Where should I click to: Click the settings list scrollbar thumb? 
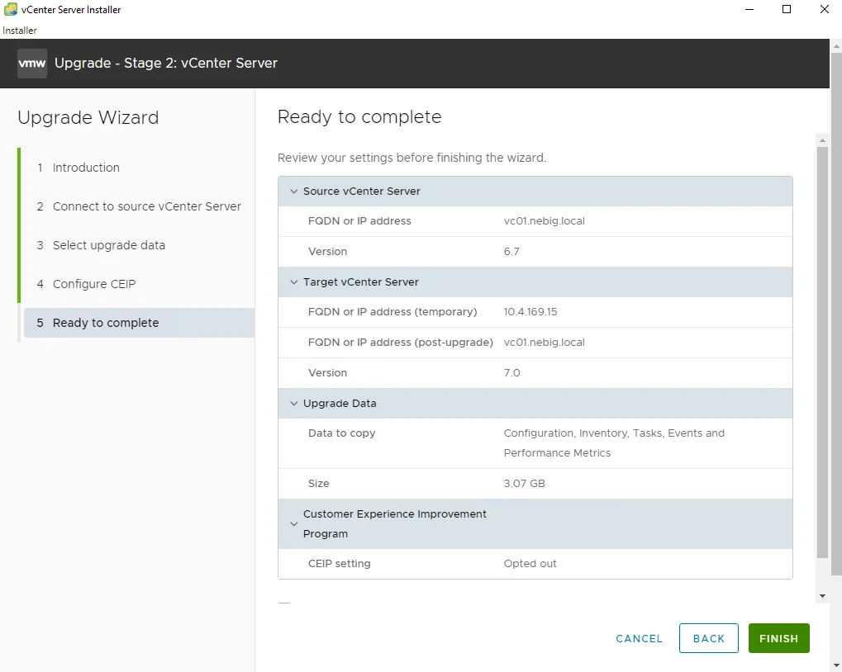tap(822, 353)
